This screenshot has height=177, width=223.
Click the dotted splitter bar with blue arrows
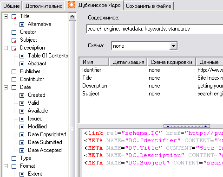click(187, 126)
